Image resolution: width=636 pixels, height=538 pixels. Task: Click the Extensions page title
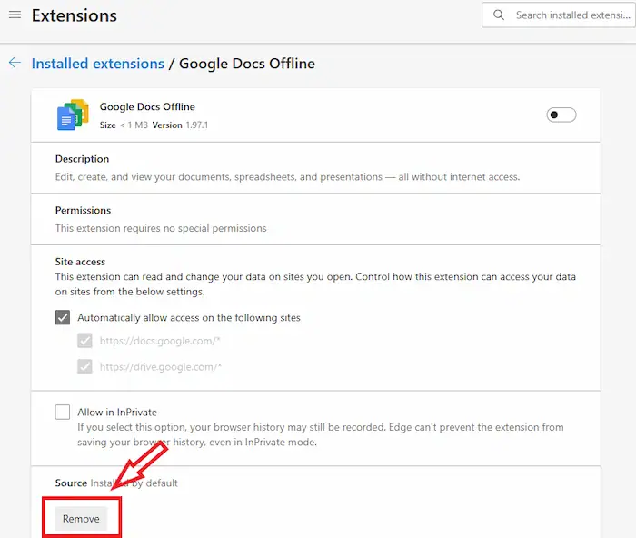pyautogui.click(x=74, y=16)
